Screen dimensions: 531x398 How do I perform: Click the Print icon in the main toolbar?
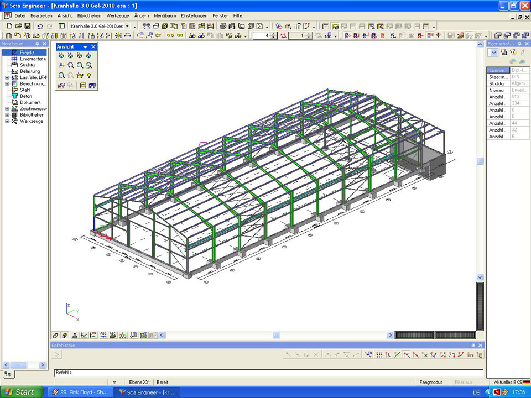[x=222, y=26]
